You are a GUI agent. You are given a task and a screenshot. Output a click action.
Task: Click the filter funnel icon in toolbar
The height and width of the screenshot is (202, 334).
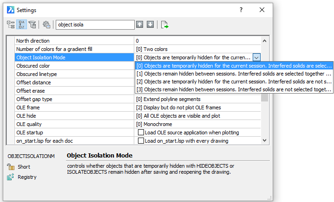pyautogui.click(x=33, y=25)
